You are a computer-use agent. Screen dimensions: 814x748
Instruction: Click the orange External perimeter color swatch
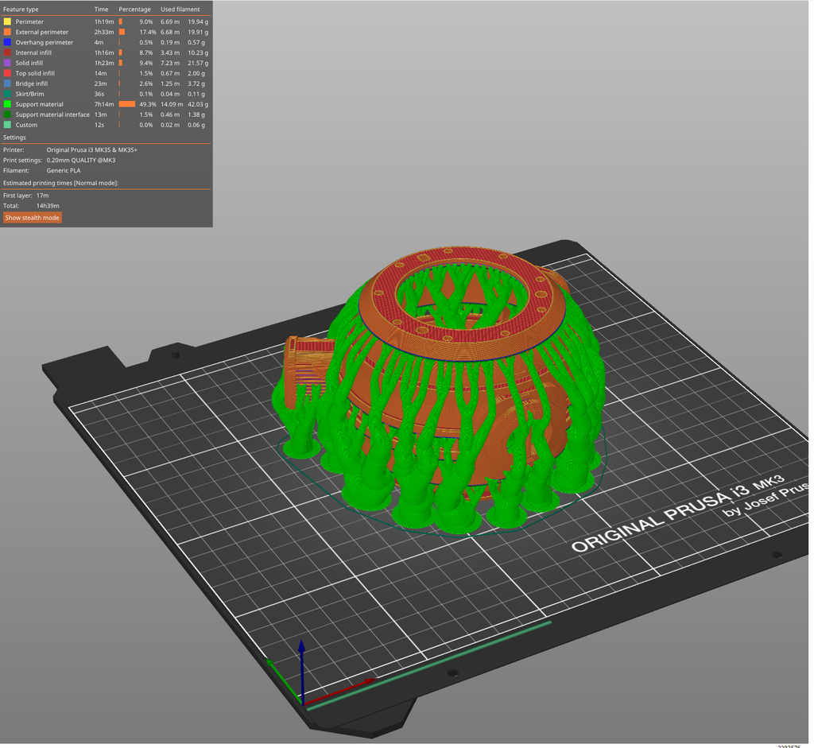click(7, 32)
